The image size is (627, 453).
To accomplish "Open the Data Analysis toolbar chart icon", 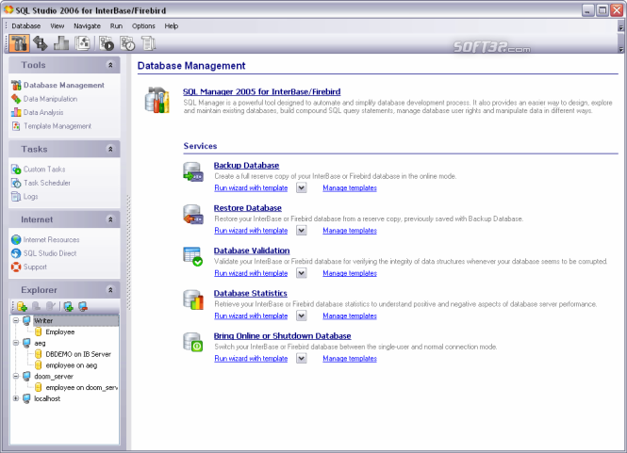I will click(x=61, y=43).
